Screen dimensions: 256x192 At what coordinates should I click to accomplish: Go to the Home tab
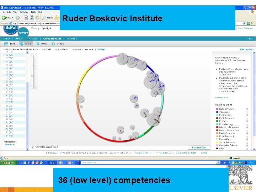pyautogui.click(x=6, y=38)
